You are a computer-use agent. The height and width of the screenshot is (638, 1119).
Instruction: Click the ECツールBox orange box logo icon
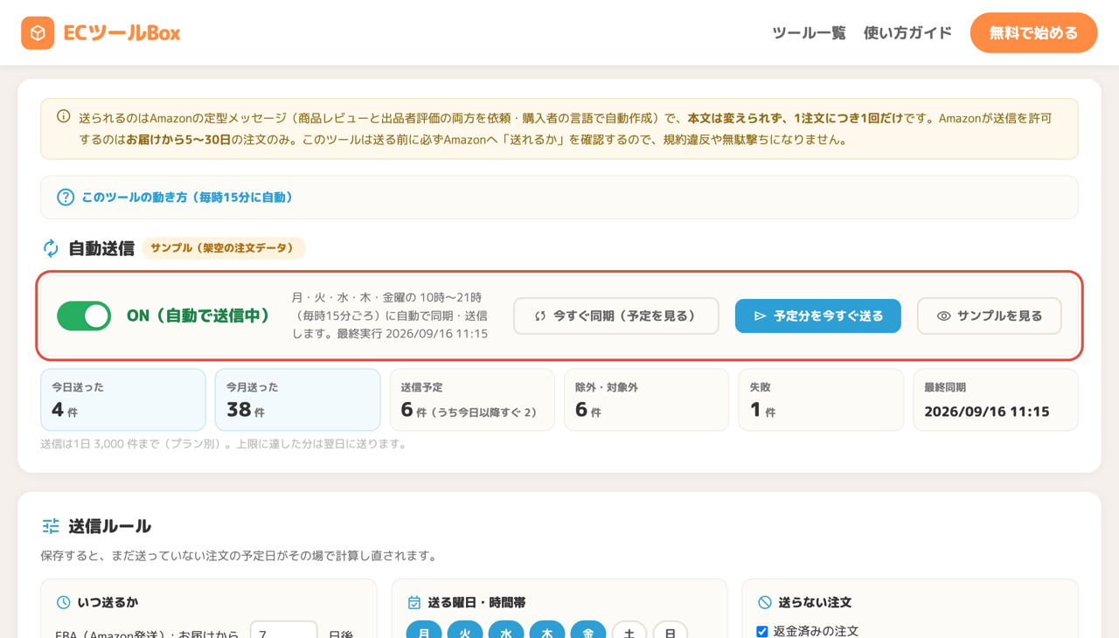pos(38,33)
